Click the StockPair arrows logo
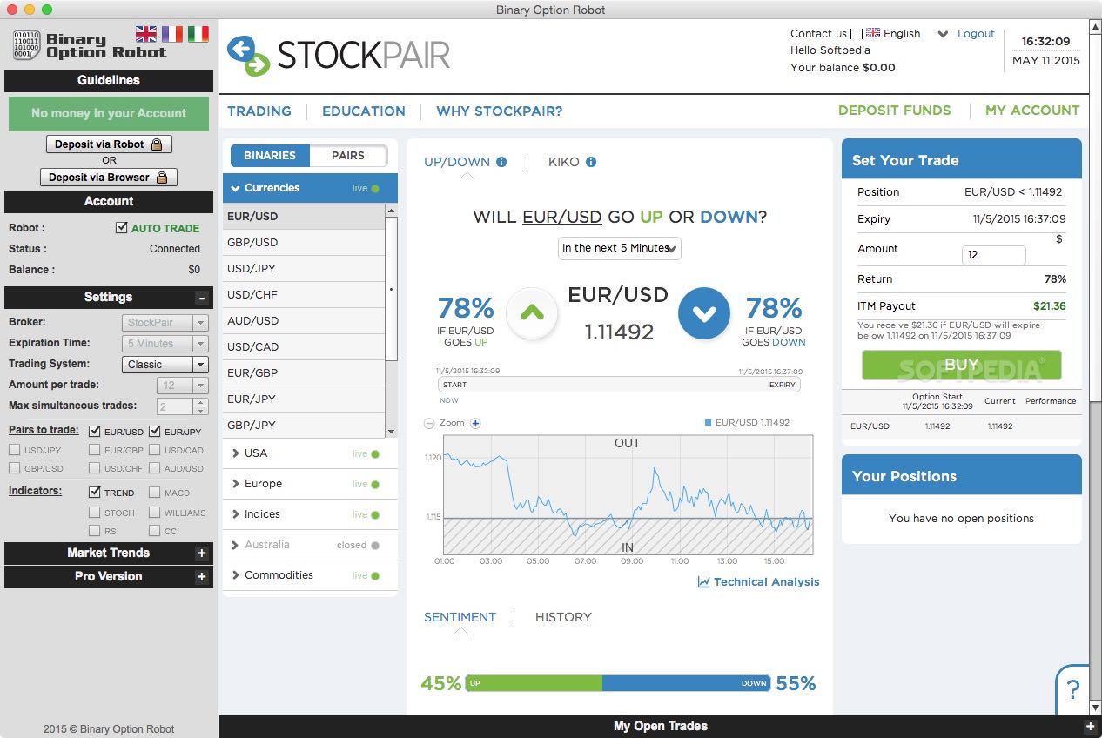1102x738 pixels. (249, 56)
